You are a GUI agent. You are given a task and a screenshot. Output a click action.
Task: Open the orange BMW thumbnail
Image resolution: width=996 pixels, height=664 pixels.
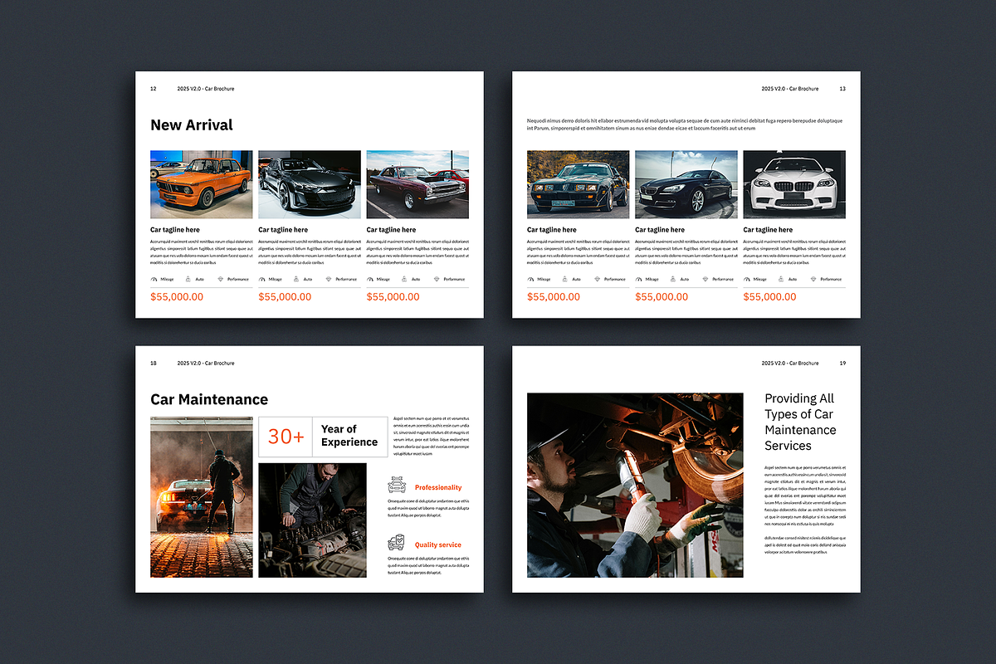201,184
